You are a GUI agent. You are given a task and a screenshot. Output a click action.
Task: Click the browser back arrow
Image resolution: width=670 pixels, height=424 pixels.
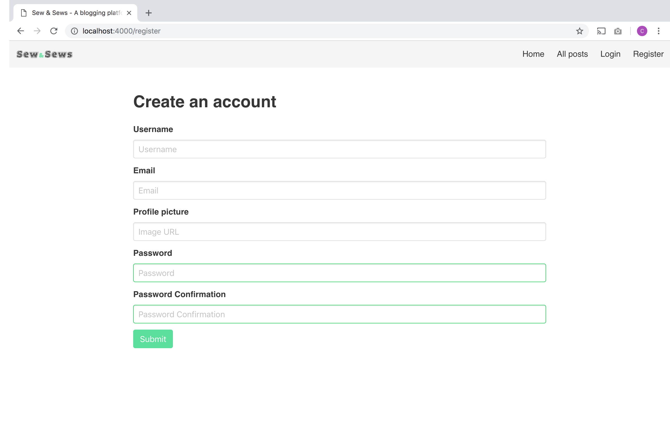(x=21, y=31)
